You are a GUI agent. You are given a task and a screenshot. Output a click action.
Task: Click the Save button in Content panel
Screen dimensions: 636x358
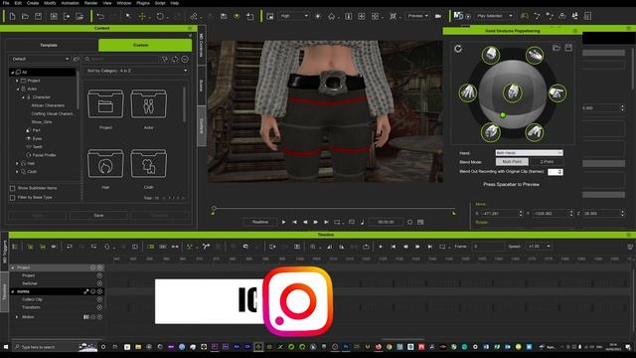(x=98, y=216)
